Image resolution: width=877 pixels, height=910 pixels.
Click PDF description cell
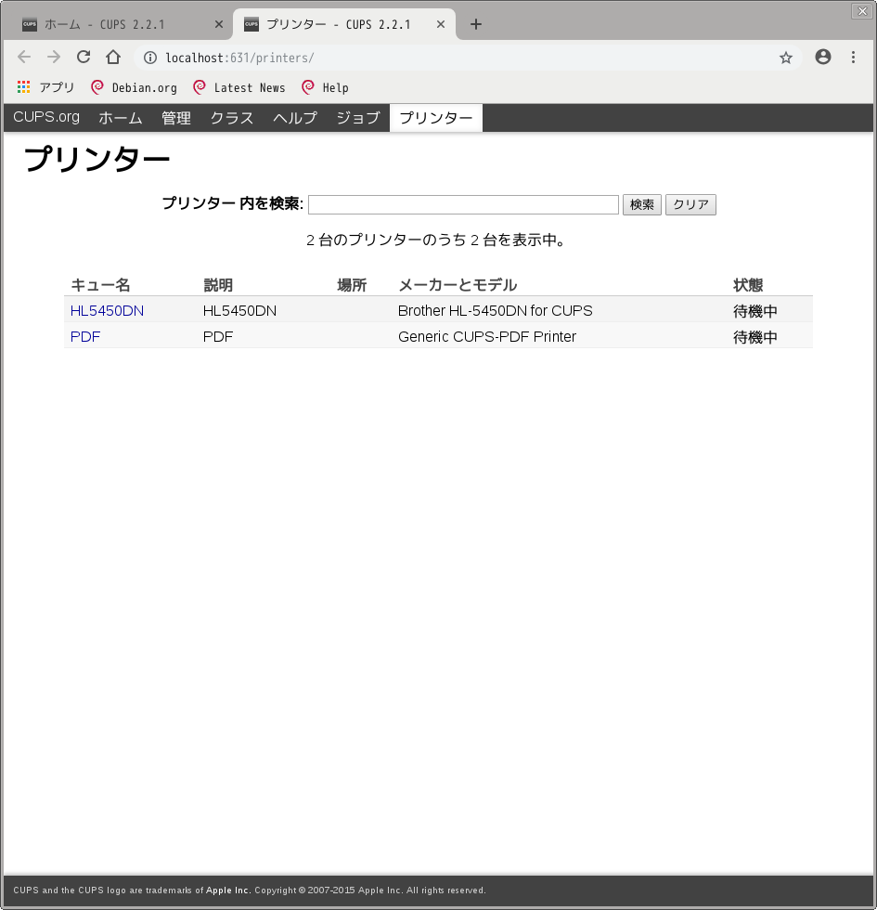218,336
